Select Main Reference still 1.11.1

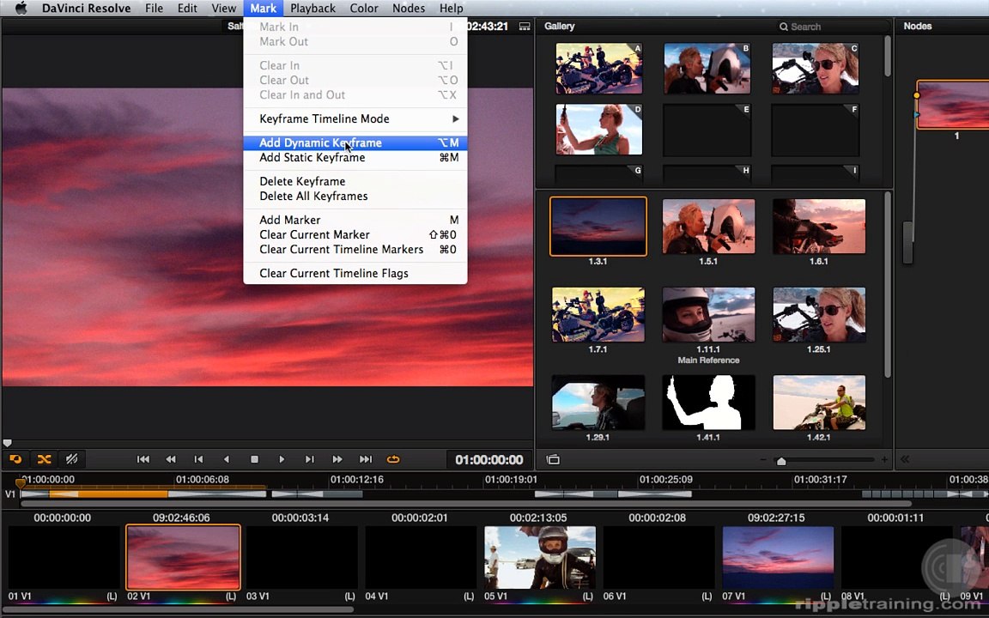[708, 315]
